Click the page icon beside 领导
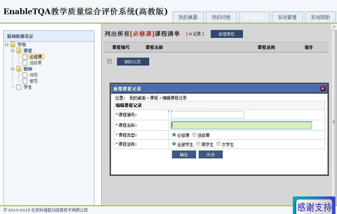The image size is (337, 214). click(25, 75)
